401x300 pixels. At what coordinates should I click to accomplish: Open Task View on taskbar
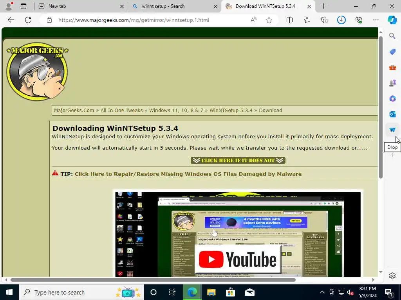click(172, 292)
